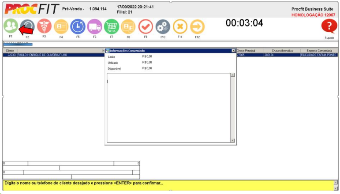Click the dialog scrollbar up arrow
The width and height of the screenshot is (340, 194).
(x=233, y=75)
